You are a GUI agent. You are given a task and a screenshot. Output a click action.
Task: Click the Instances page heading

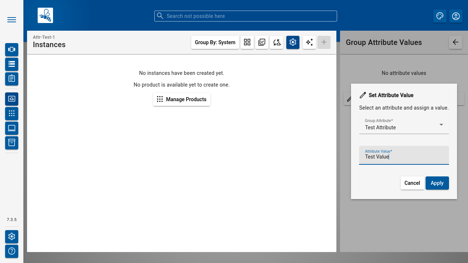(49, 45)
